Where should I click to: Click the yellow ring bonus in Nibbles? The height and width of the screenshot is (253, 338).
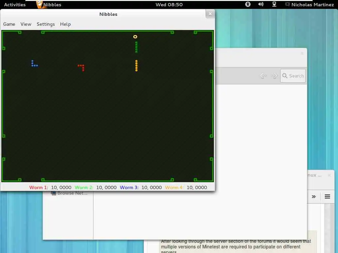pos(135,37)
